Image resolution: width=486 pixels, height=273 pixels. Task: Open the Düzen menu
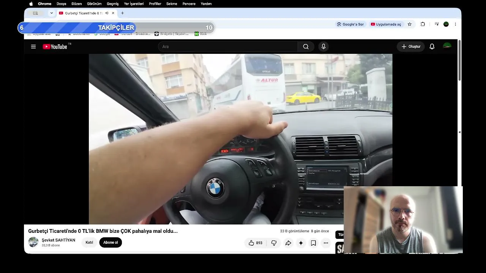pos(77,4)
